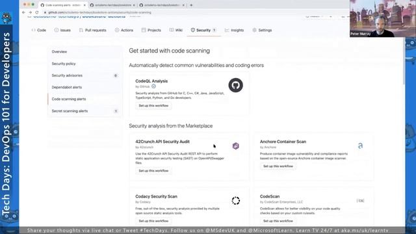Click the browser address bar URL
This screenshot has height=234, width=416.
[99, 12]
